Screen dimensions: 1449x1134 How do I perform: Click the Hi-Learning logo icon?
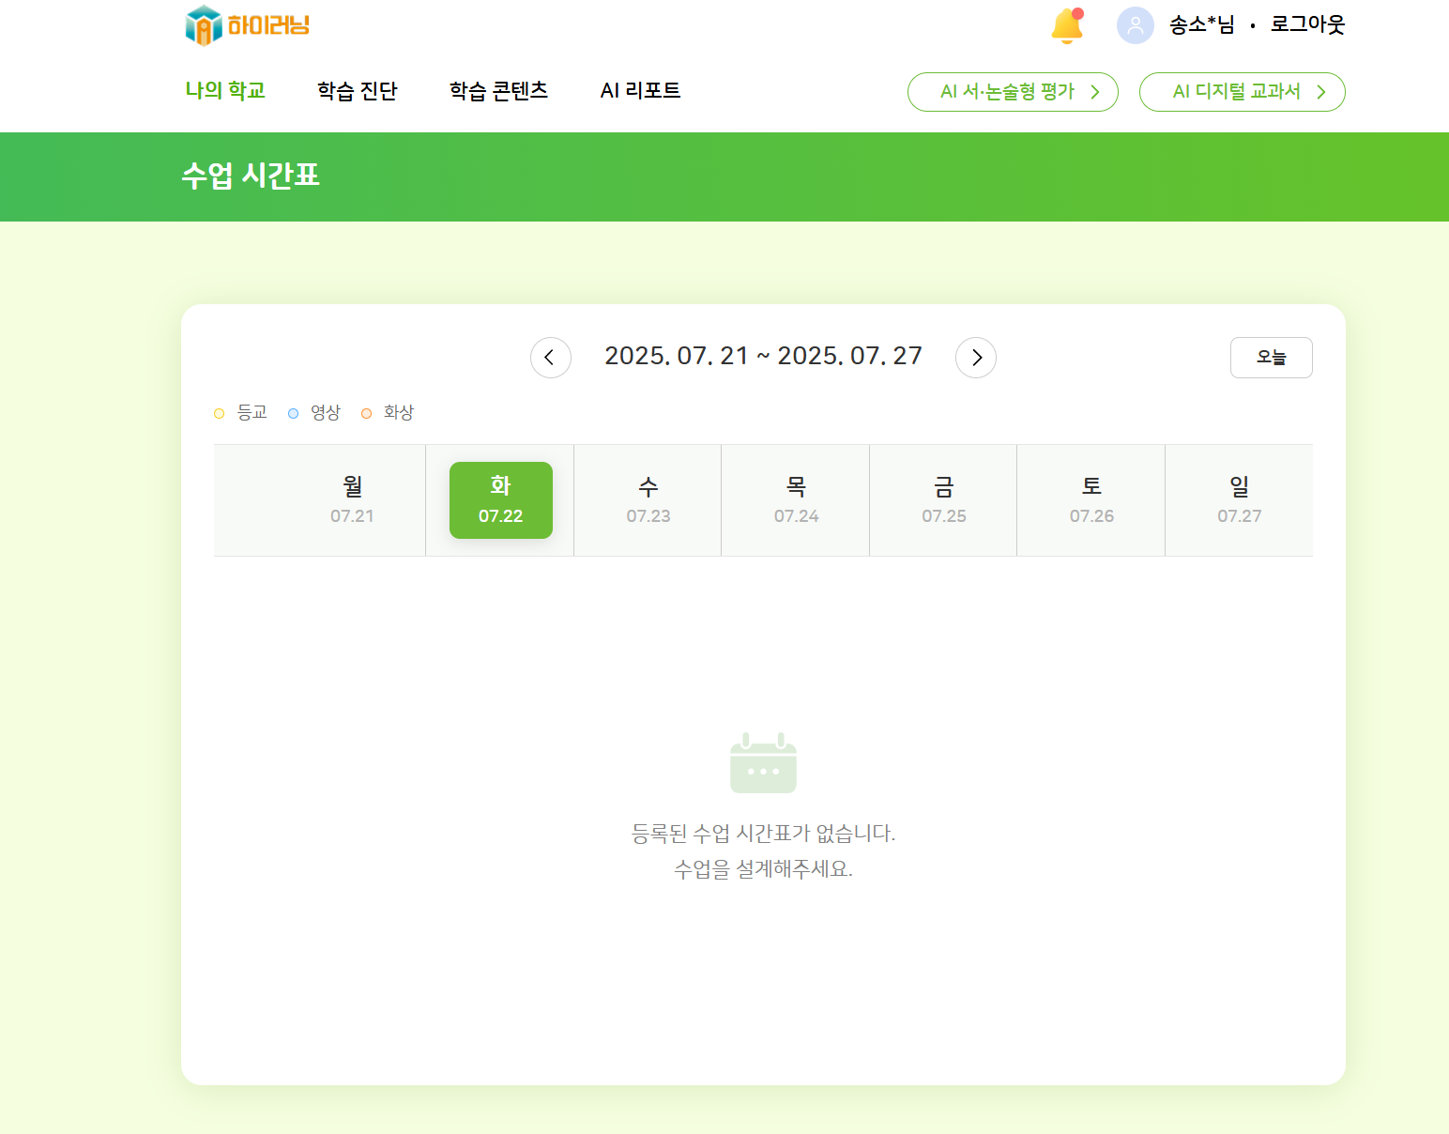pos(204,25)
